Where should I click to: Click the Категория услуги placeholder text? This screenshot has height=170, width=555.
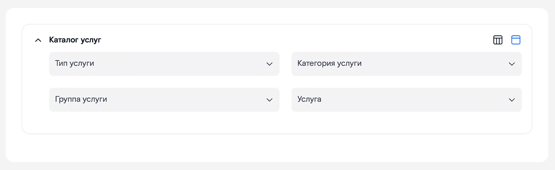coord(329,63)
